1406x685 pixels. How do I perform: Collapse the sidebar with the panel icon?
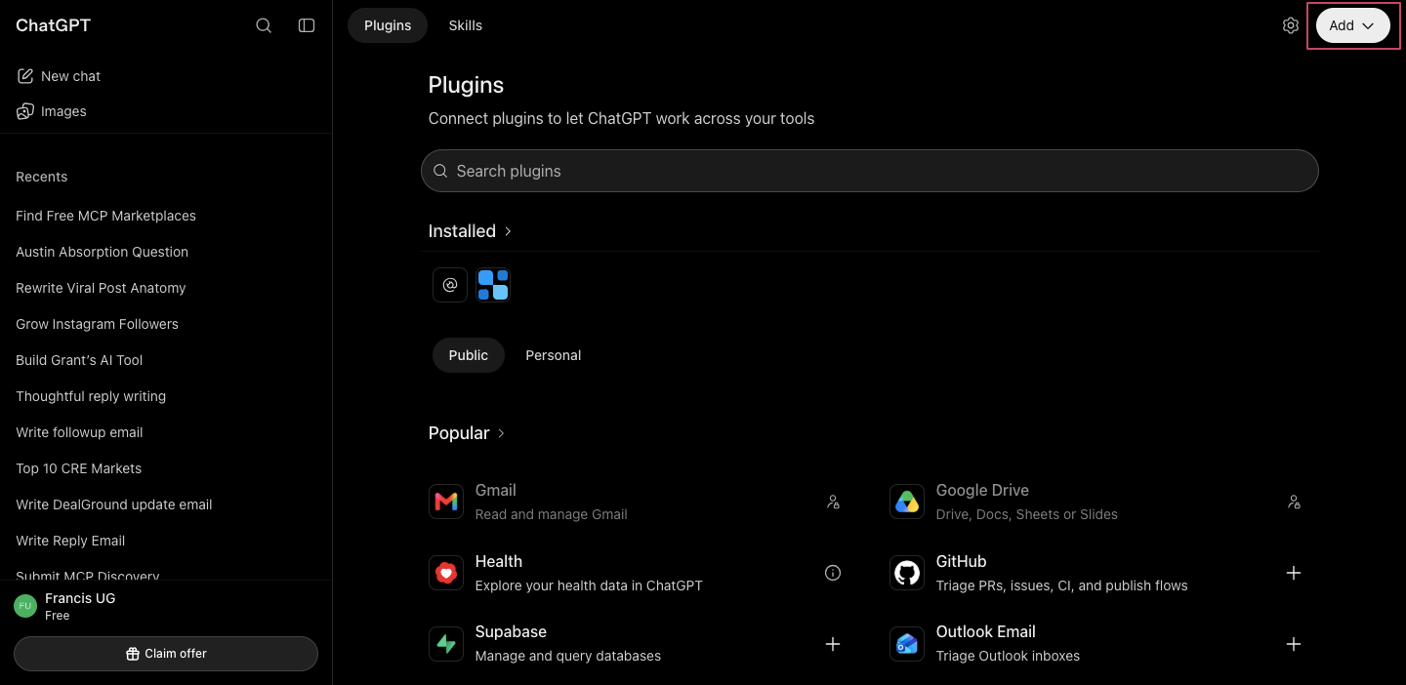[307, 25]
